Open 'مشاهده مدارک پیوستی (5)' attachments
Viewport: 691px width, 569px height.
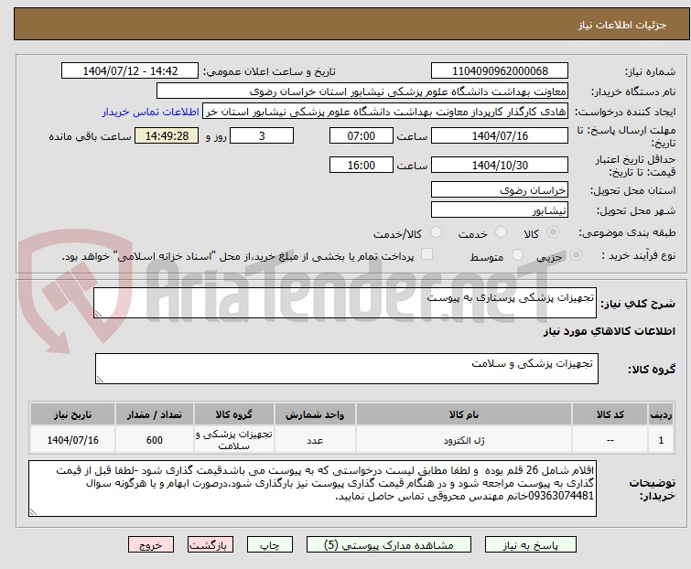[389, 545]
